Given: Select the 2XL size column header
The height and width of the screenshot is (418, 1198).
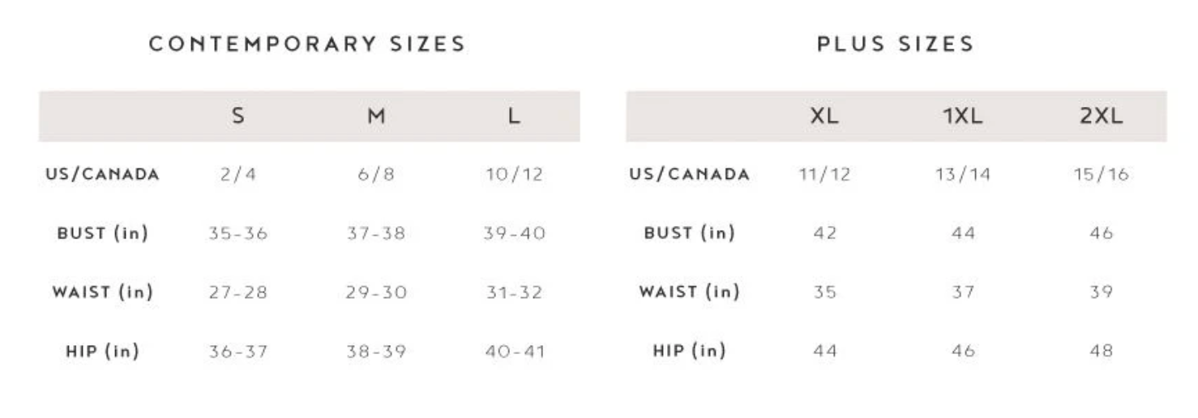Looking at the screenshot, I should (1101, 116).
